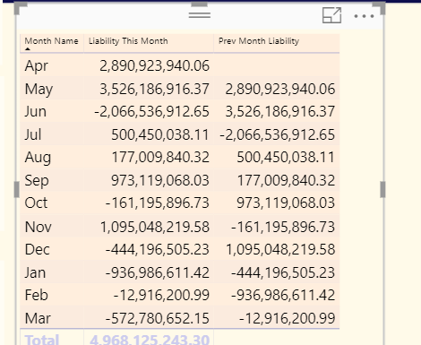Click May's Liability This Month value 3,526,186,916.37
421x345 pixels.
click(x=154, y=89)
